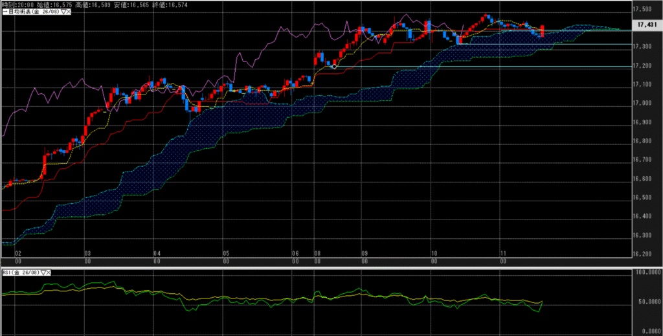Click the latest red candlestick on the chart

(x=541, y=31)
